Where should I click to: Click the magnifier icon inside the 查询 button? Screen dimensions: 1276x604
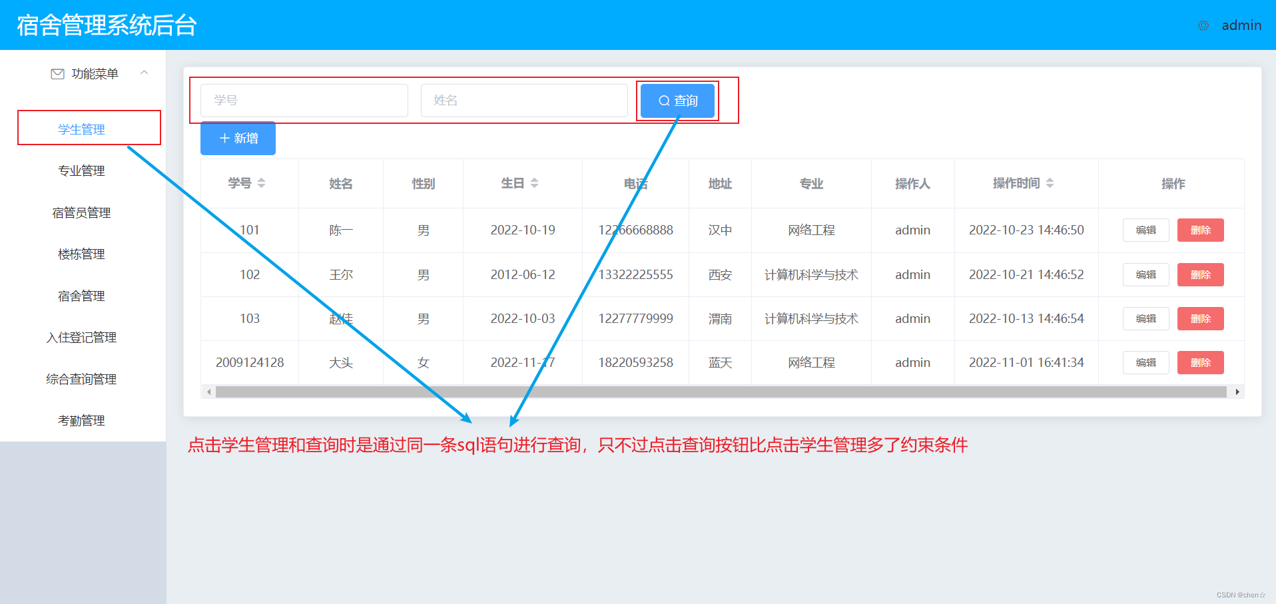coord(664,101)
